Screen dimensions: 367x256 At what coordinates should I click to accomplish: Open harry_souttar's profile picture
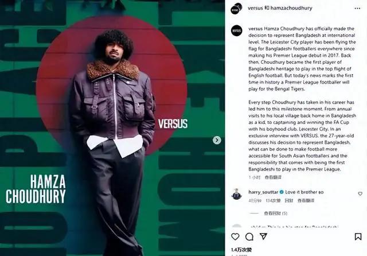(236, 194)
